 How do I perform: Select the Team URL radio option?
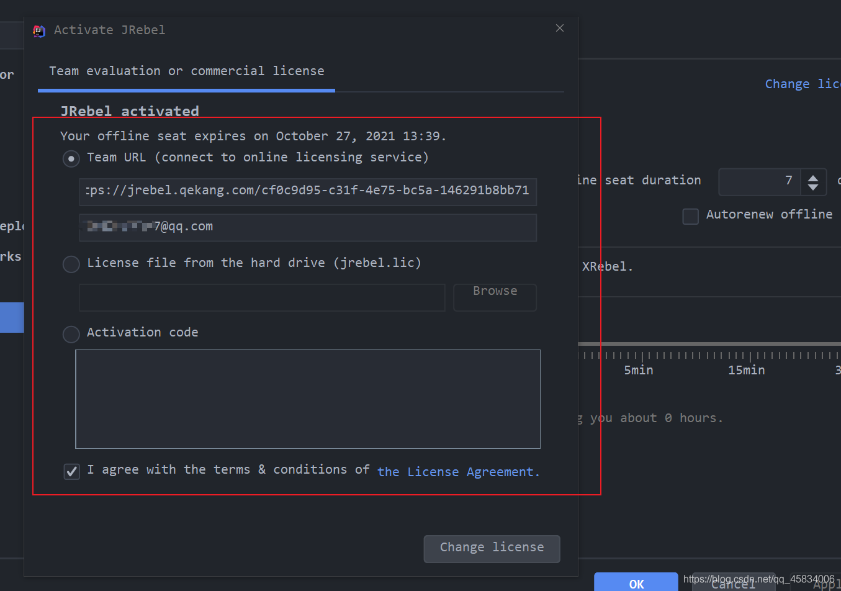click(71, 159)
